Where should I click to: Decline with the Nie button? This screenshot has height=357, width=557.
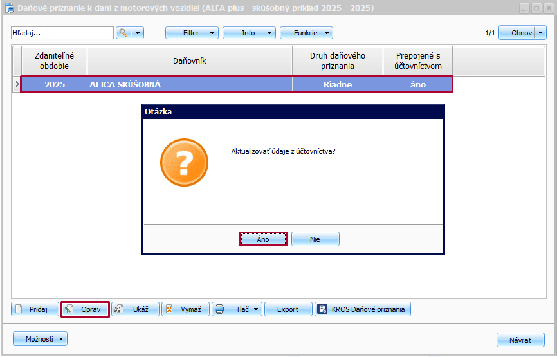[315, 239]
